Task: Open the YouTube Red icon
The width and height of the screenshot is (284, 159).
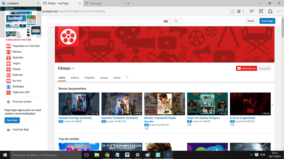Action: [x=9, y=130]
